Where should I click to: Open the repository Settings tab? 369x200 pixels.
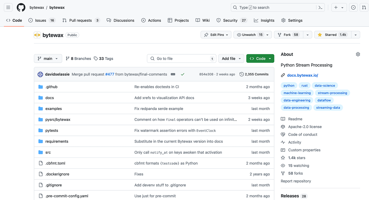pyautogui.click(x=292, y=20)
